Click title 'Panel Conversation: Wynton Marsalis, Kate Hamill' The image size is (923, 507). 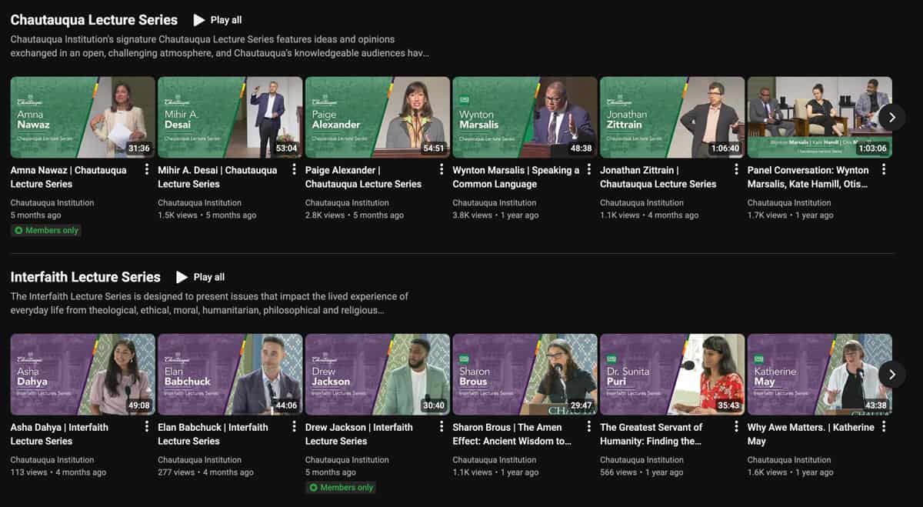[x=808, y=177]
